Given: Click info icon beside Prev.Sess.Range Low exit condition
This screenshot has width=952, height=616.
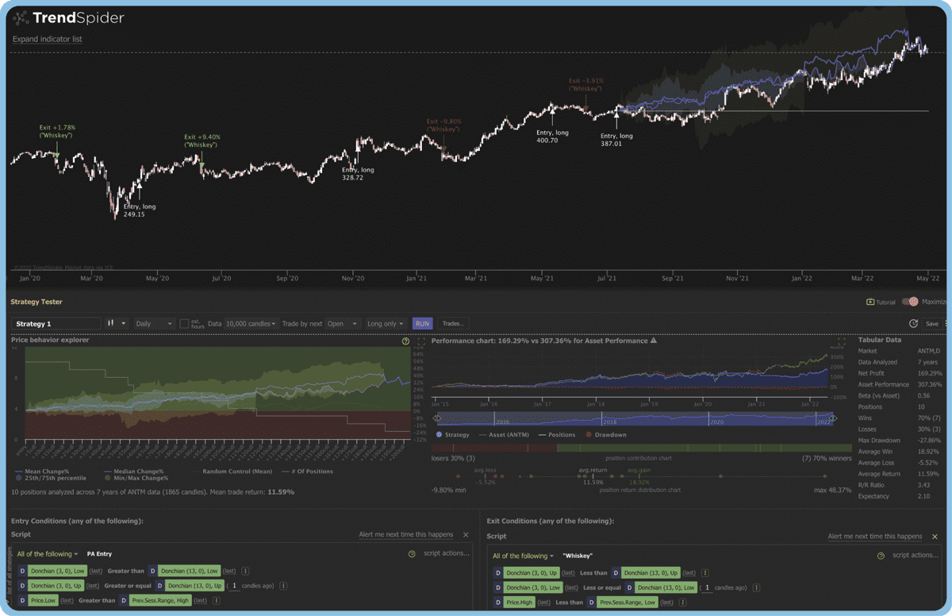Looking at the screenshot, I should tap(681, 602).
